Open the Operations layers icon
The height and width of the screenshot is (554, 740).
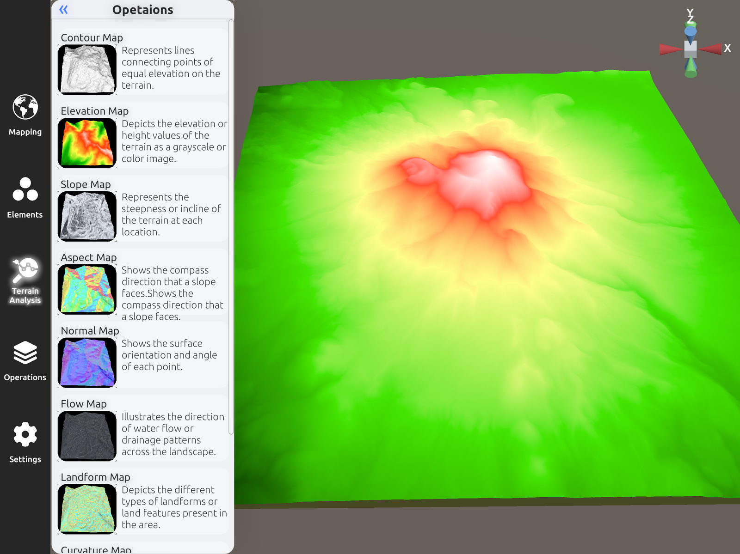coord(25,353)
